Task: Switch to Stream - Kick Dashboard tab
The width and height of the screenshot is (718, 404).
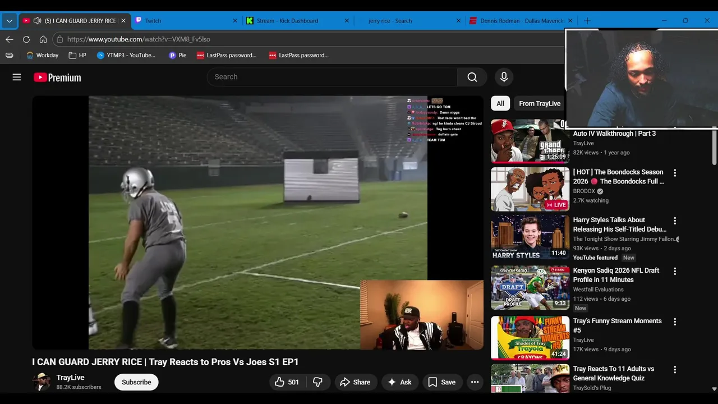Action: 287,21
